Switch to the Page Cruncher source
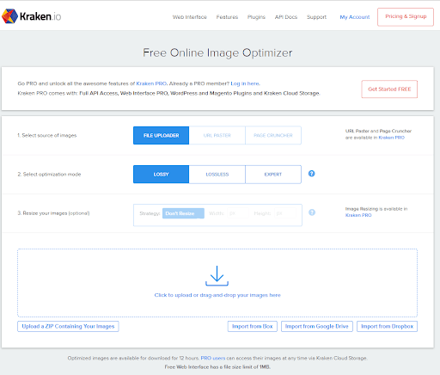Screen dimensions: 440x375 (x=273, y=135)
